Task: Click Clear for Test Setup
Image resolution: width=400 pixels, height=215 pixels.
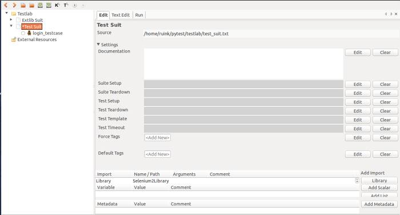Action: pyautogui.click(x=385, y=102)
